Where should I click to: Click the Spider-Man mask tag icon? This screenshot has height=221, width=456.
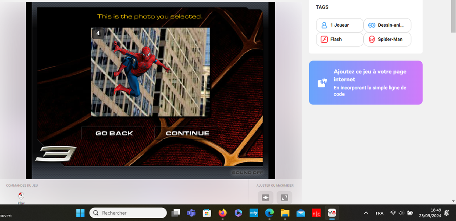(372, 39)
